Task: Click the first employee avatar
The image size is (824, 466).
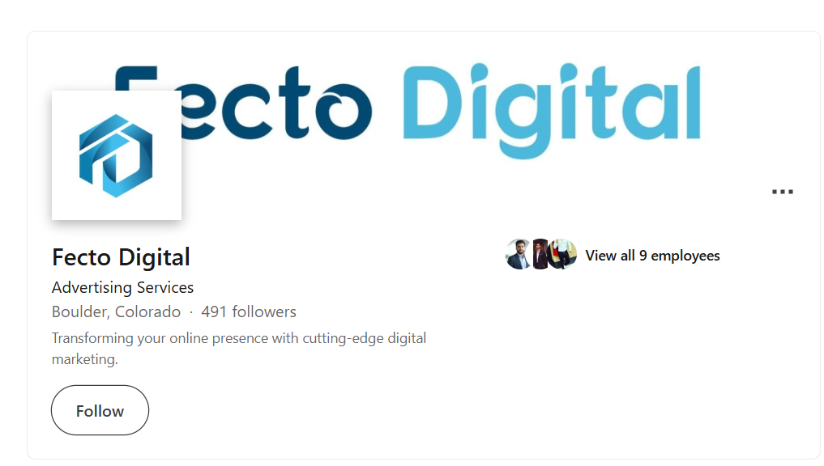Action: [x=519, y=255]
